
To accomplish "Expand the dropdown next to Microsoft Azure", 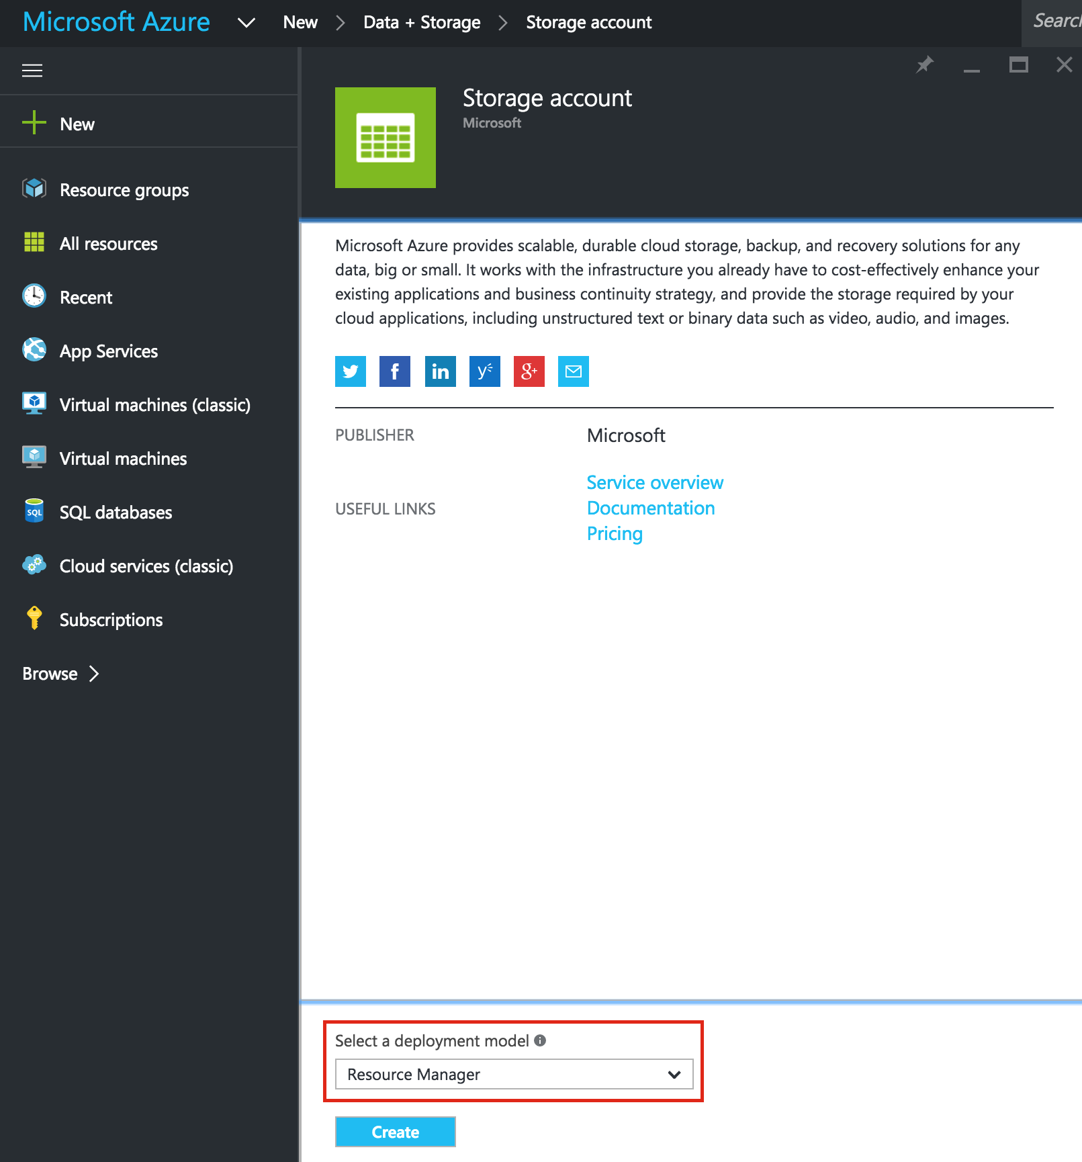I will pos(246,23).
